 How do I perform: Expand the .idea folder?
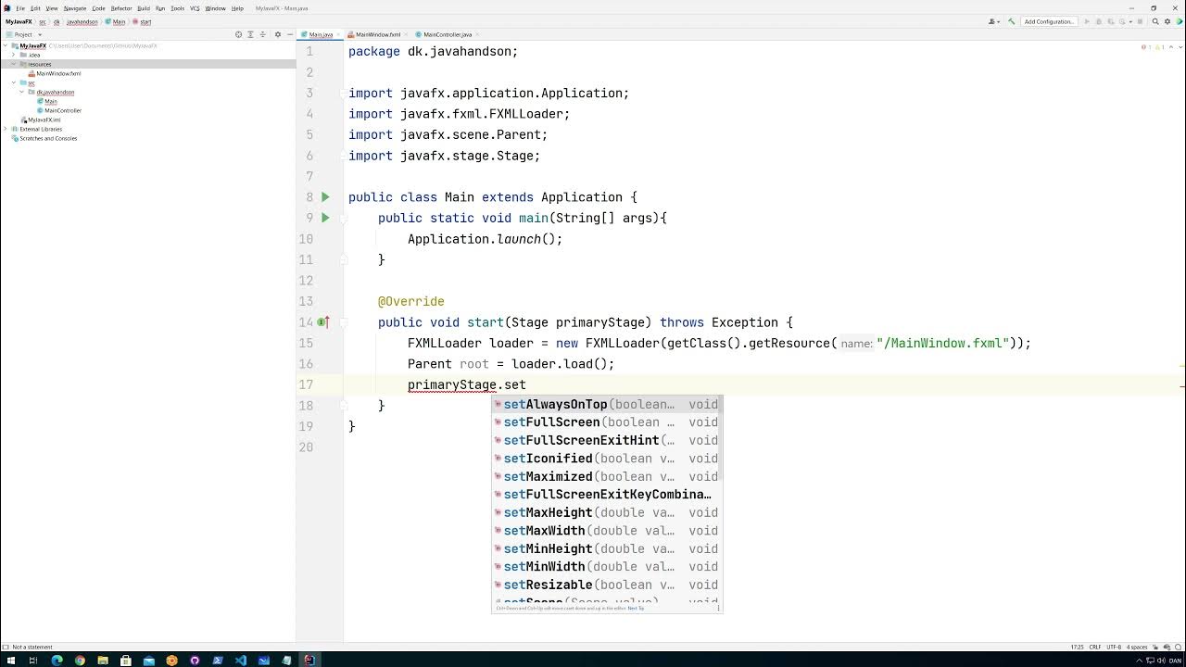coord(13,55)
